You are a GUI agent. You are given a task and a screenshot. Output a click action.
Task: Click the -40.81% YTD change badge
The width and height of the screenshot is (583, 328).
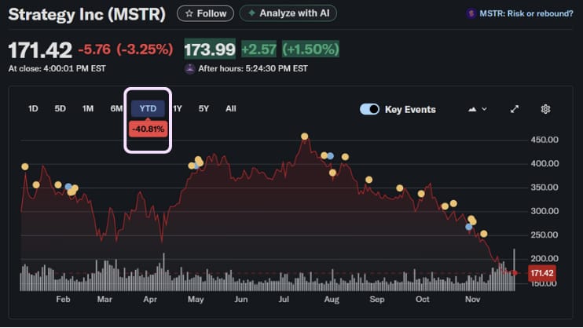(x=148, y=129)
